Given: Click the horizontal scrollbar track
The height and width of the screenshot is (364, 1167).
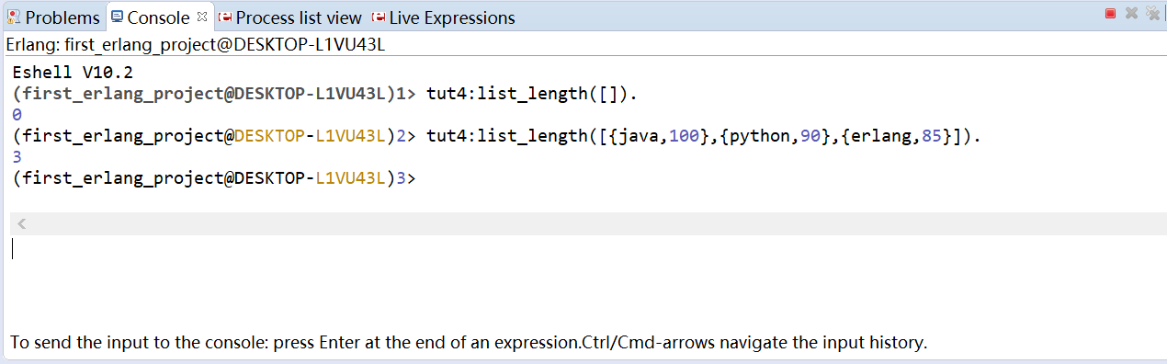Looking at the screenshot, I should pos(588,223).
